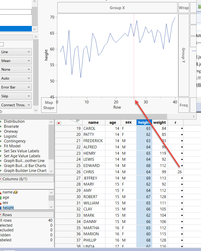The height and width of the screenshot is (251, 201).
Task: Click the Selected rows count
Action: click(x=51, y=225)
